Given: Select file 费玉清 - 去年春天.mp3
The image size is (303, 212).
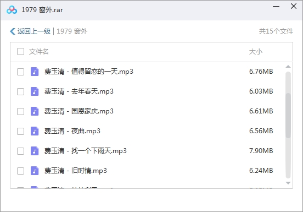Looking at the screenshot, I should [79, 91].
